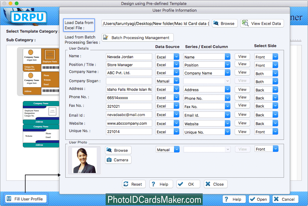Launch the Camera capture icon

point(109,160)
